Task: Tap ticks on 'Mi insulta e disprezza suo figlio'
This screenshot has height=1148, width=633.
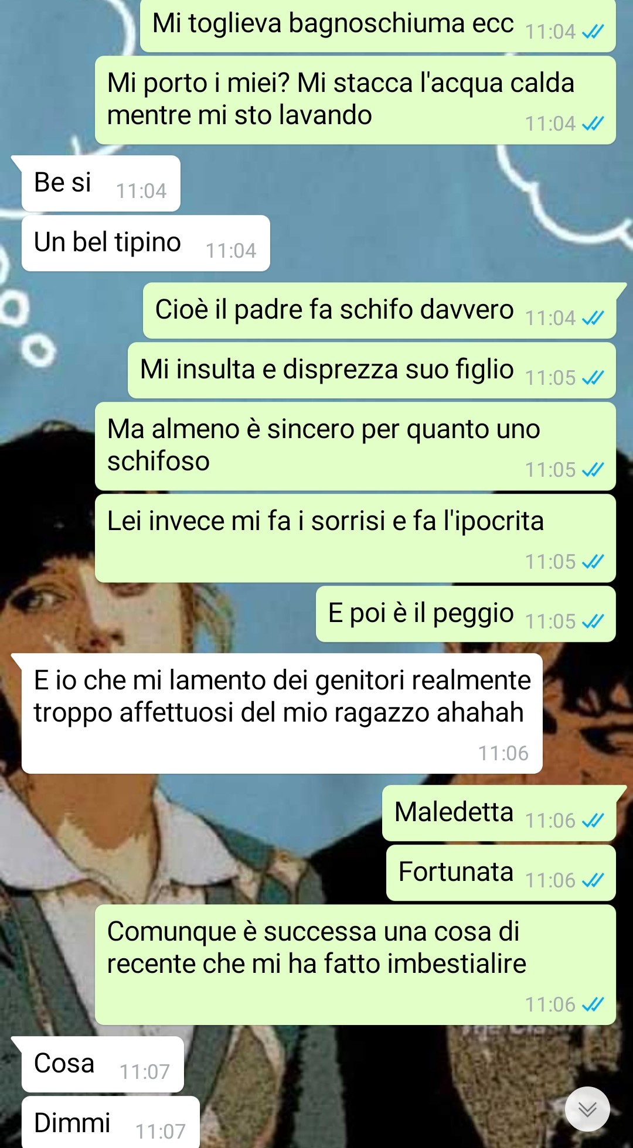Action: tap(593, 378)
